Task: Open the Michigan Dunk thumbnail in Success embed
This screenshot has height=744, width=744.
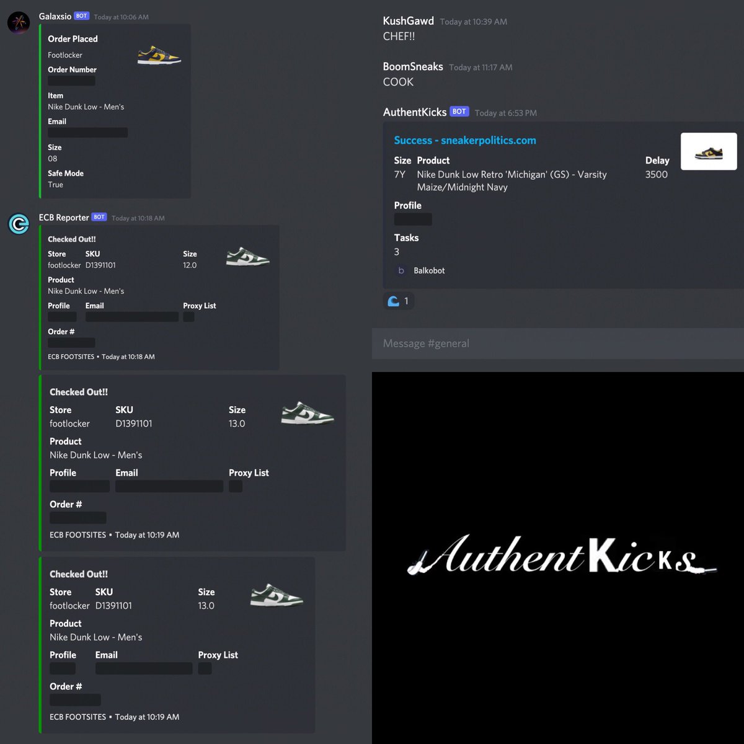Action: click(x=709, y=151)
